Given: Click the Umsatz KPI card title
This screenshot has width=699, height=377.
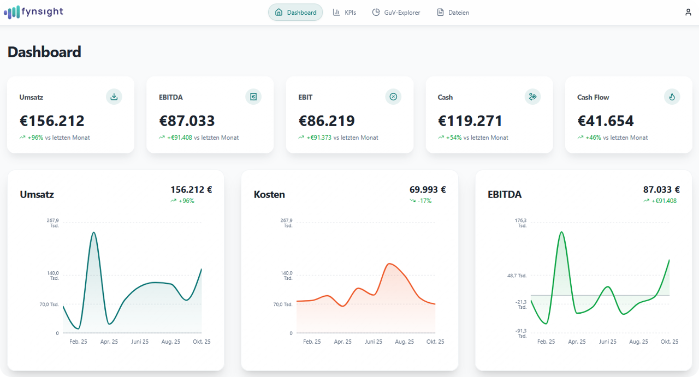Looking at the screenshot, I should [31, 97].
